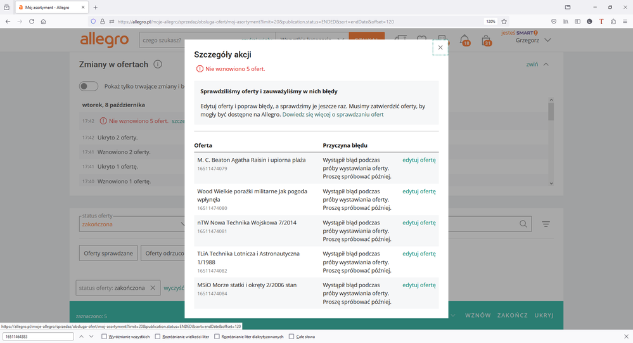
Task: Click the search magnifier in offers filter
Action: click(x=523, y=224)
